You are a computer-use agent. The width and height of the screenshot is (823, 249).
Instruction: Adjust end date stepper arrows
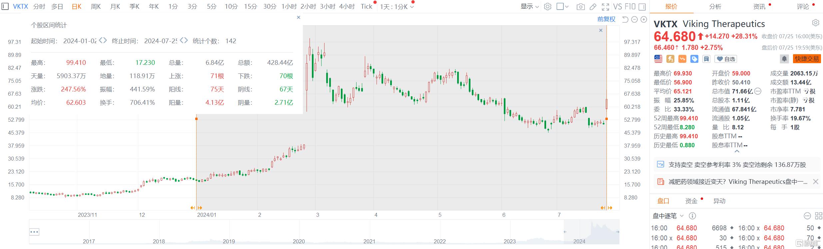[x=184, y=41]
